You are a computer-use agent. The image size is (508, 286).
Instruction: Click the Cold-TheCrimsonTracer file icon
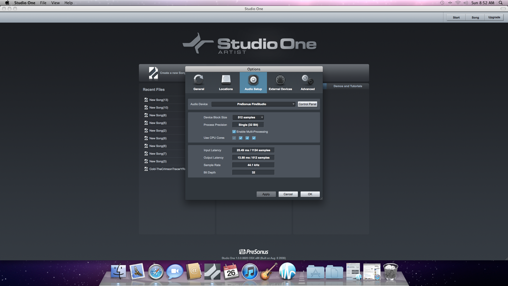[x=146, y=169]
